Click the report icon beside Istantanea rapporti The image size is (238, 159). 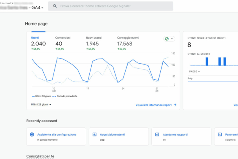tap(157, 134)
